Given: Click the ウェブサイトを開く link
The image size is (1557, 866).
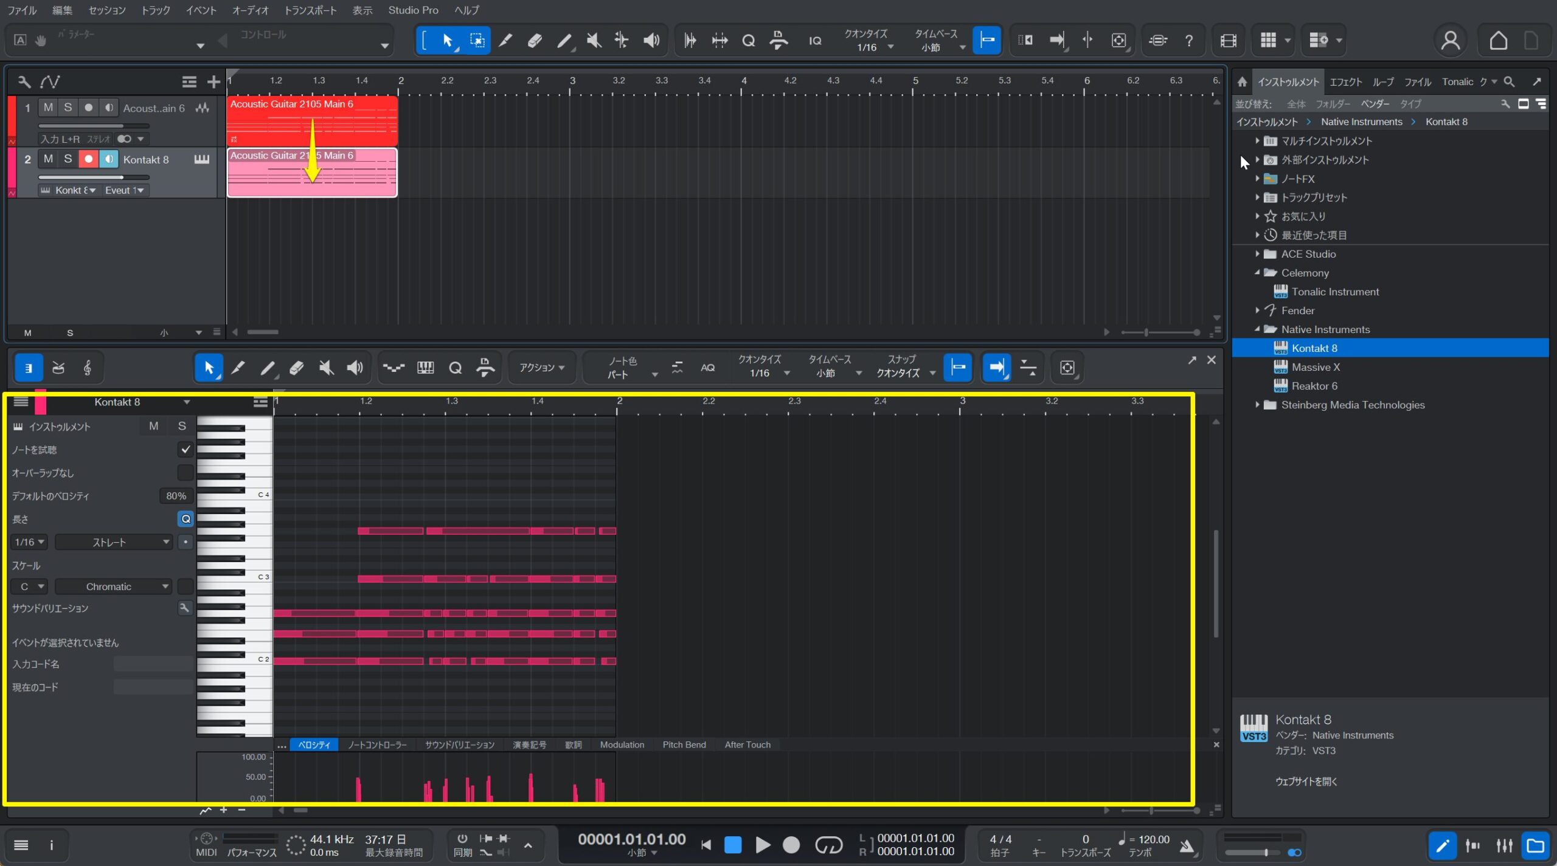Looking at the screenshot, I should 1306,782.
